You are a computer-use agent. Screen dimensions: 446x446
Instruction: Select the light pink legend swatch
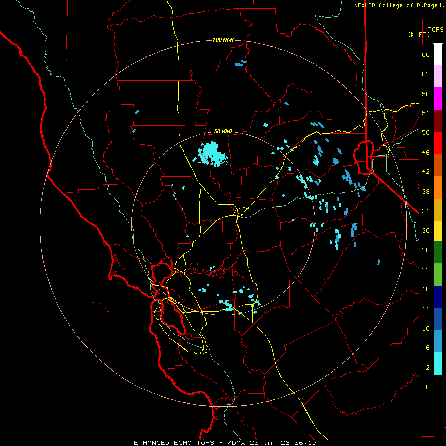click(x=438, y=76)
